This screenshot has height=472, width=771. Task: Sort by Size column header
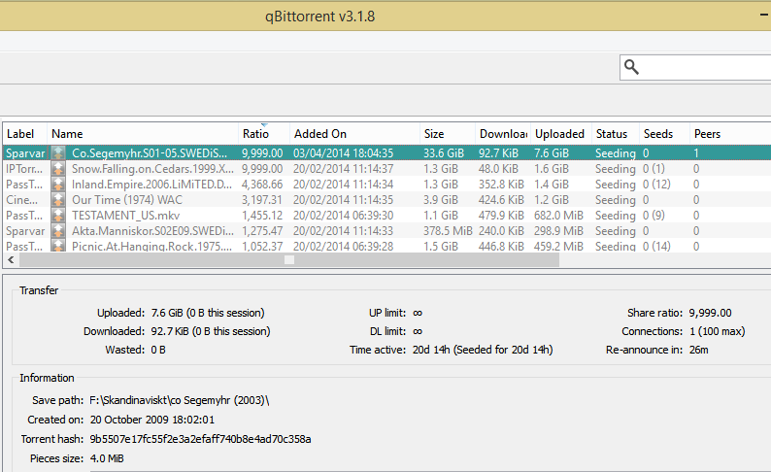(448, 134)
